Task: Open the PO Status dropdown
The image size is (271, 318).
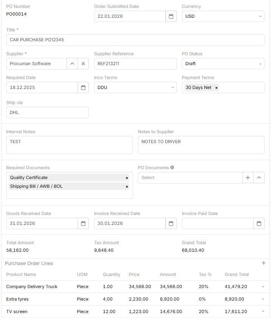Action: (260, 64)
